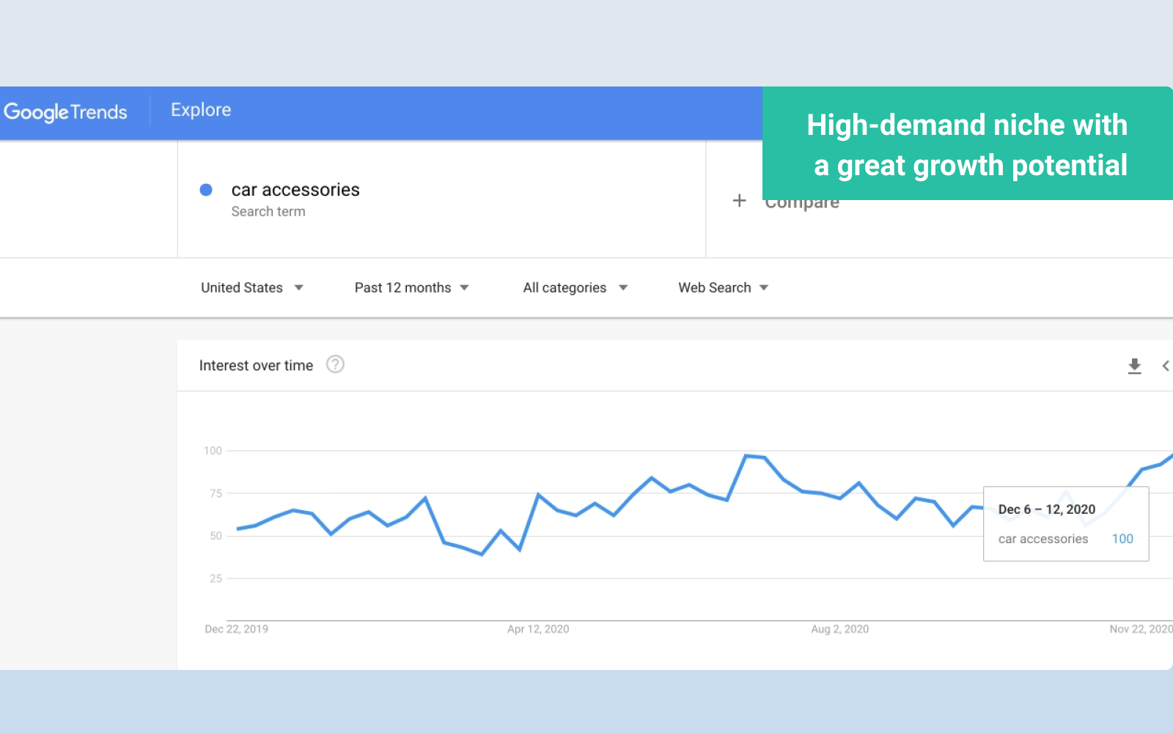Screen dimensions: 1173x733
Task: Download chart data with the download icon
Action: 1134,366
